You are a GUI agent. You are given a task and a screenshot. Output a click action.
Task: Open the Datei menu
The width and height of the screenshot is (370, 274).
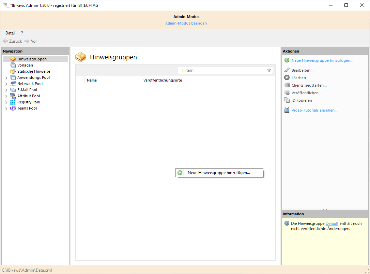point(10,33)
